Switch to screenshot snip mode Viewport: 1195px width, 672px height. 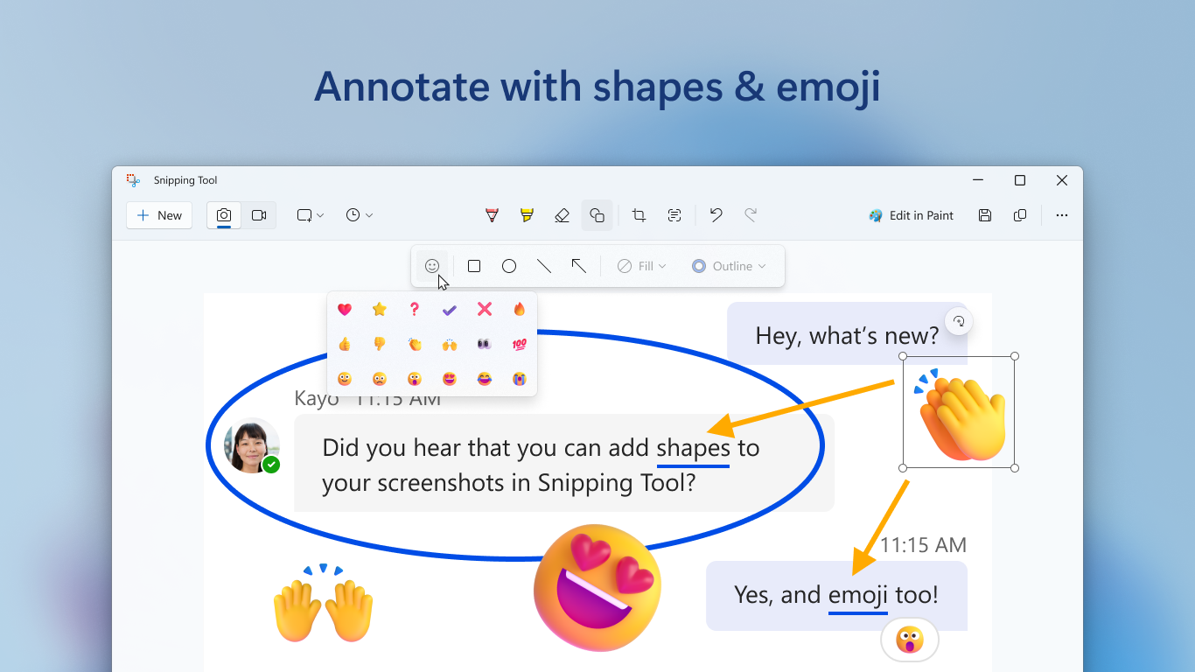tap(223, 215)
